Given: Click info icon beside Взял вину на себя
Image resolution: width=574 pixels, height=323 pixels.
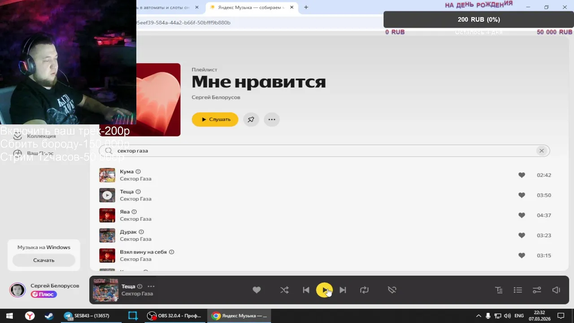Looking at the screenshot, I should [x=171, y=252].
